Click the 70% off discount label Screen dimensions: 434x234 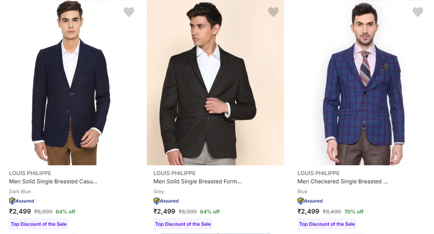coord(354,212)
